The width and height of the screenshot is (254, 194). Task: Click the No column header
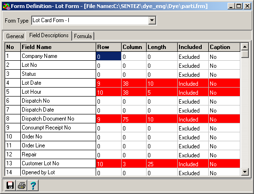coord(13,47)
